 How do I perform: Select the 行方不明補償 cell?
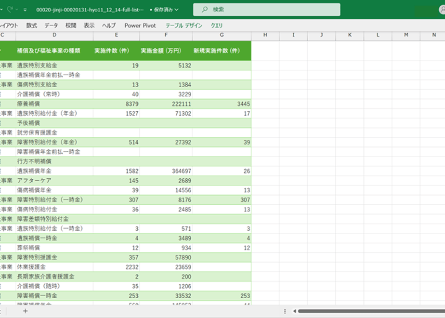(x=54, y=161)
